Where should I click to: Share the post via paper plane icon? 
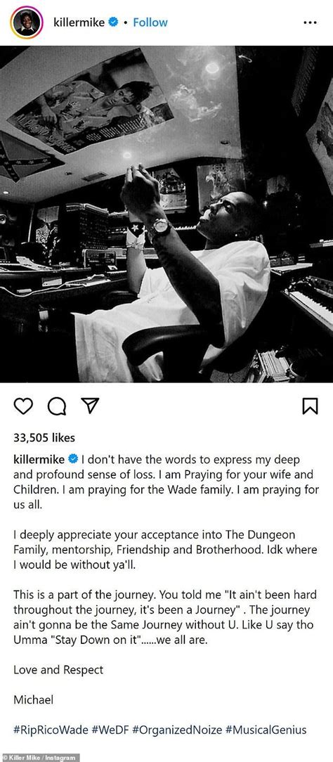(90, 406)
